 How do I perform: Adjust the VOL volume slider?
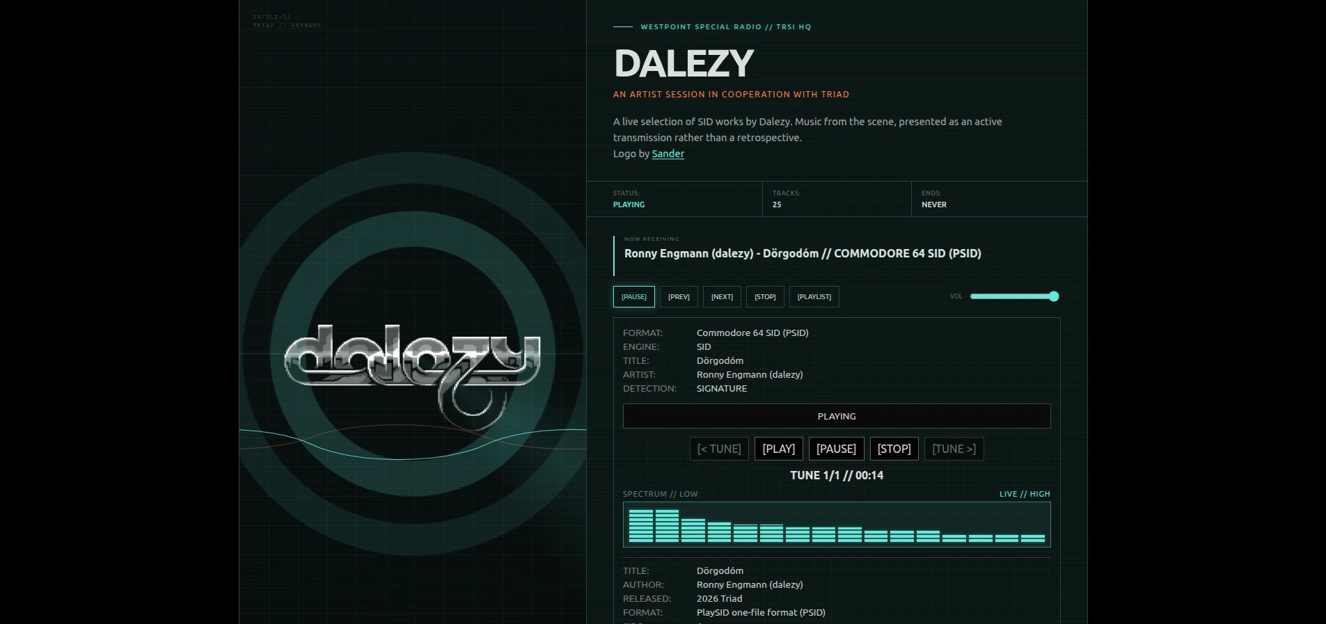pyautogui.click(x=1014, y=296)
